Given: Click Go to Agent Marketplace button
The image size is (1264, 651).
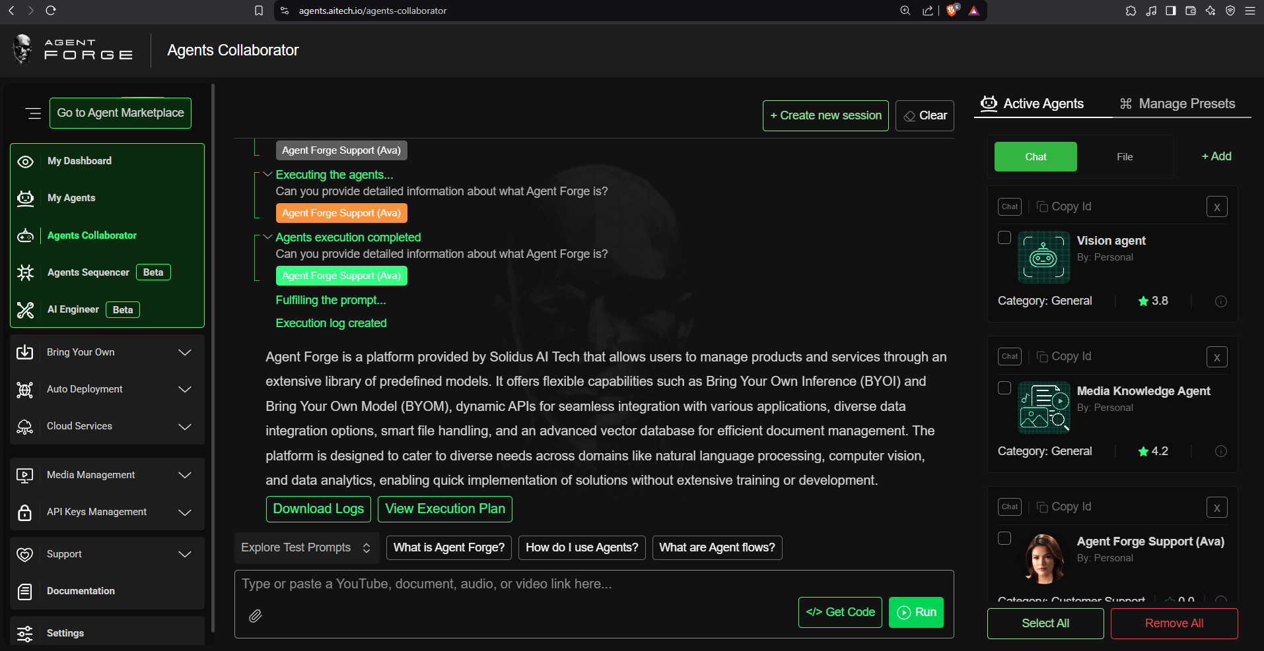Looking at the screenshot, I should click(121, 113).
